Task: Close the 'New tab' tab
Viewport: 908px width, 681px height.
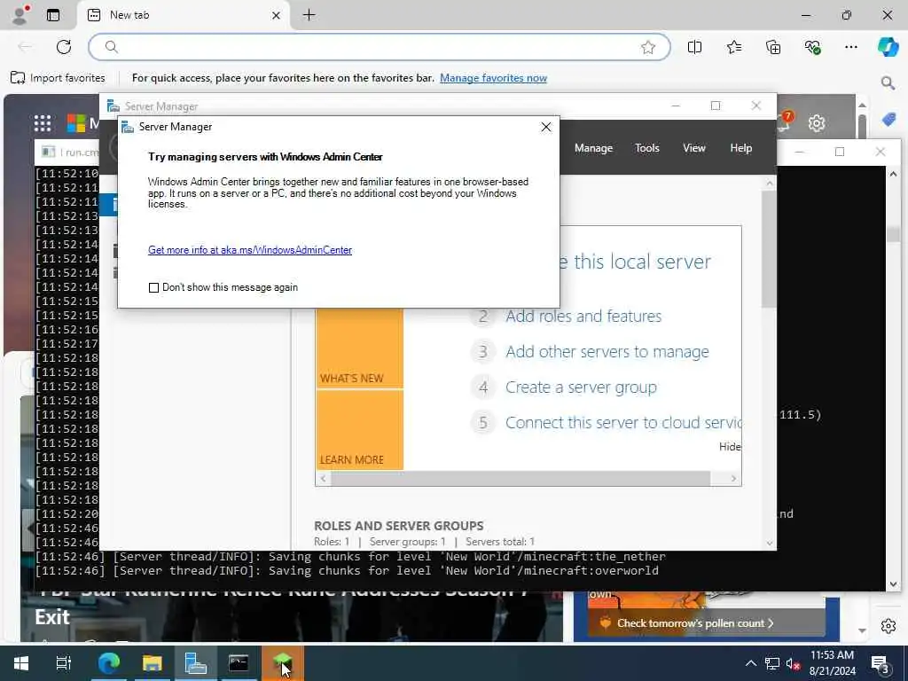Action: pos(277,16)
